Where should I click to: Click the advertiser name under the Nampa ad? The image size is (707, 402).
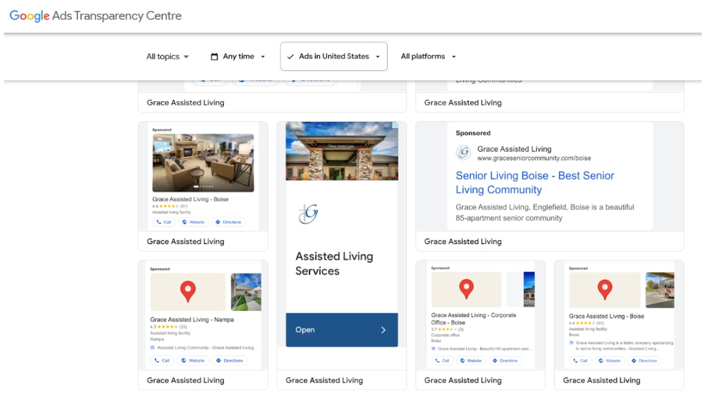pos(185,380)
